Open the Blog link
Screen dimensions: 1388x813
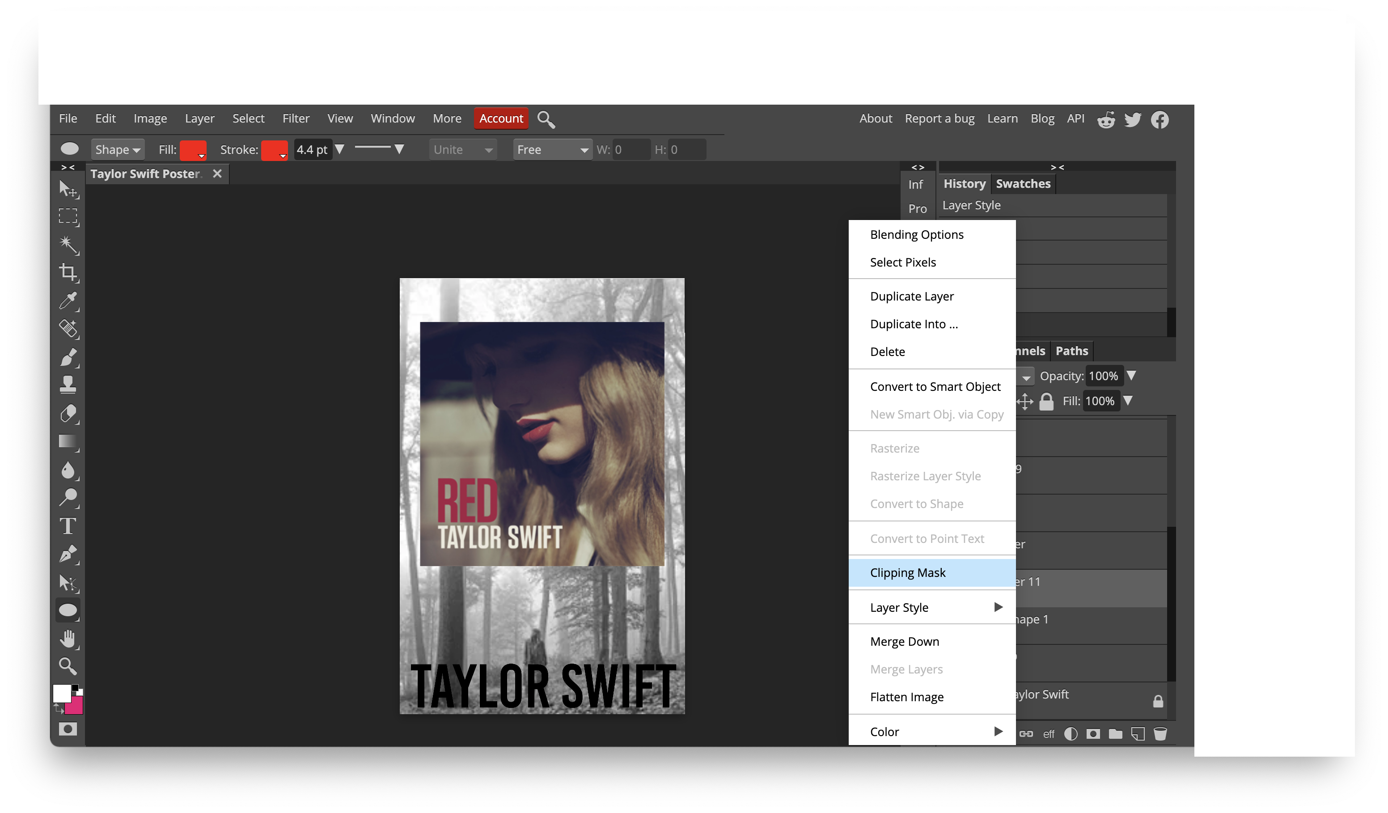(1042, 119)
